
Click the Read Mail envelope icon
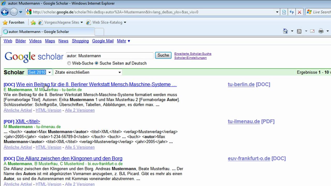(x=312, y=31)
